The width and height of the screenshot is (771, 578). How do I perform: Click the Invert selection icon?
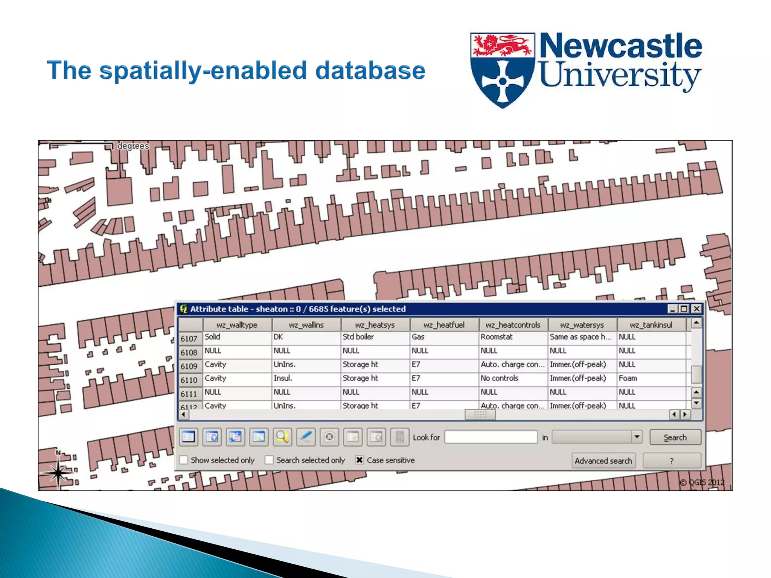coord(235,437)
